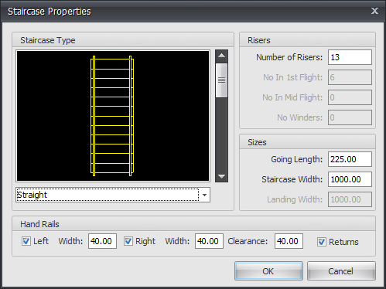Click the Going Length label
Viewport: 386px width, 289px height.
pyautogui.click(x=296, y=159)
